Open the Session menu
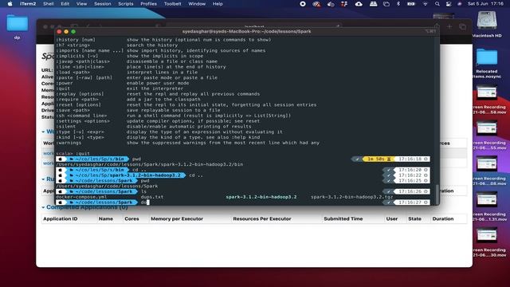This screenshot has width=510, height=287. [103, 4]
